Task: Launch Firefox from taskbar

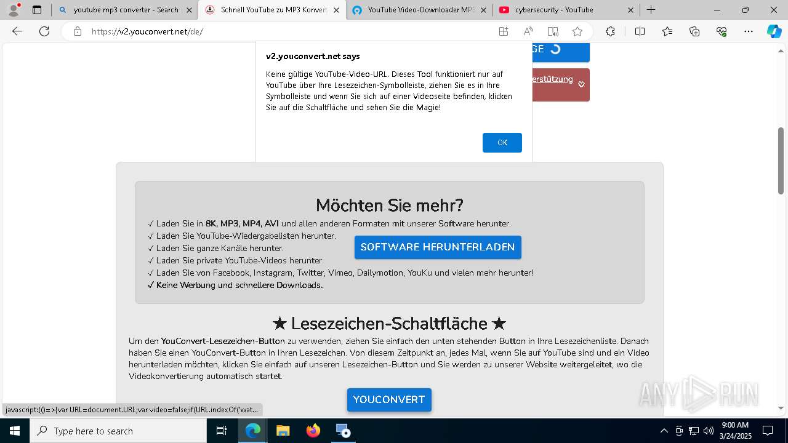Action: pos(313,431)
